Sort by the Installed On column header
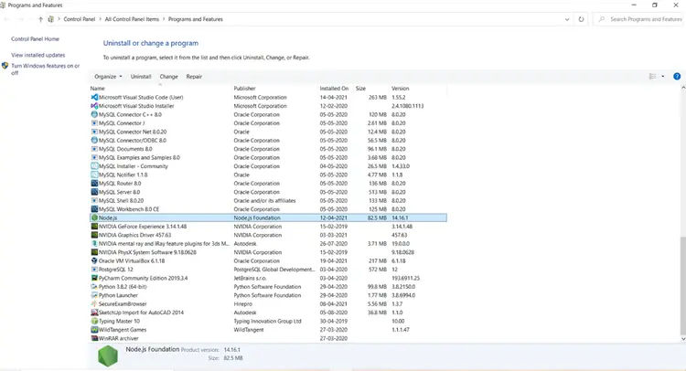Image resolution: width=686 pixels, height=371 pixels. click(x=335, y=89)
